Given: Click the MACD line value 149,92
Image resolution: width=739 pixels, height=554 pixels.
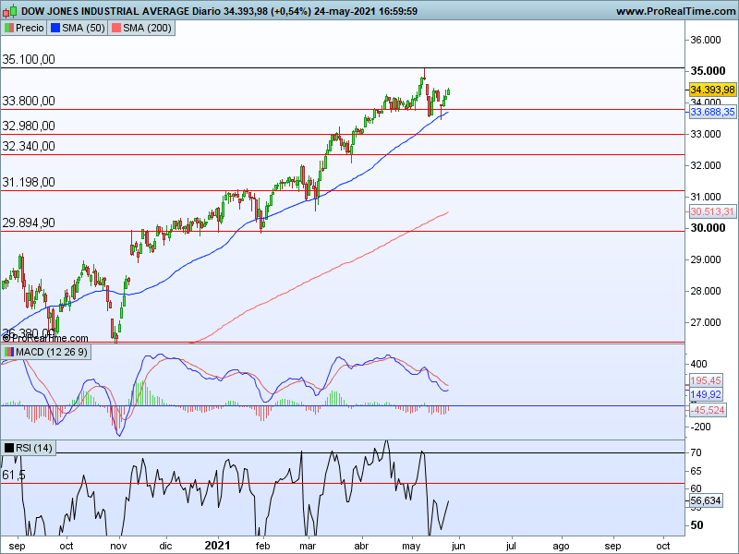Looking at the screenshot, I should tap(706, 394).
